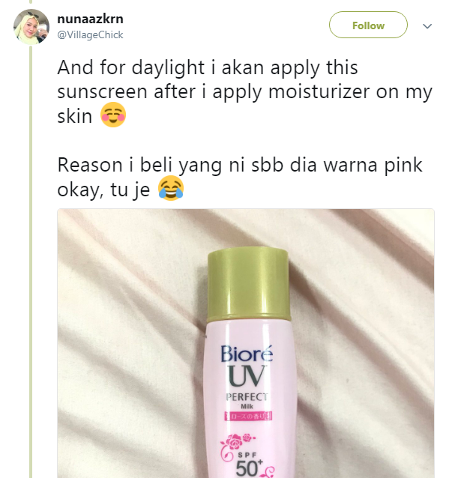Click the nunaazkrn display name

pos(90,19)
